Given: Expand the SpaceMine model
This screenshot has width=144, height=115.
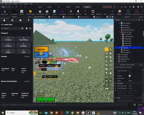Looking at the screenshot, I should pos(117,57).
